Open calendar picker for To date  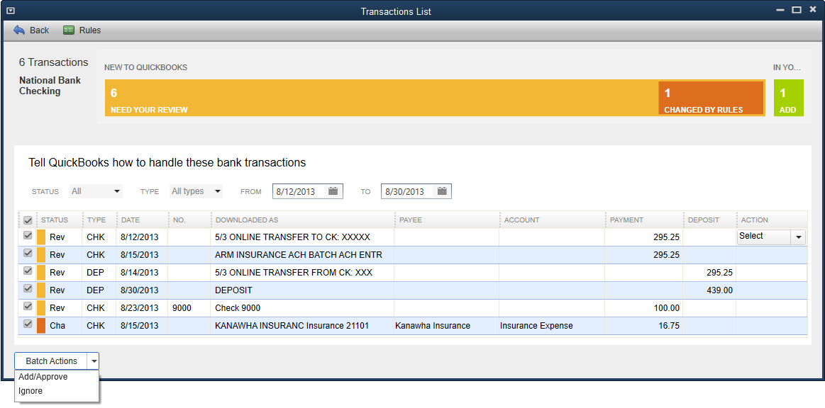[442, 191]
